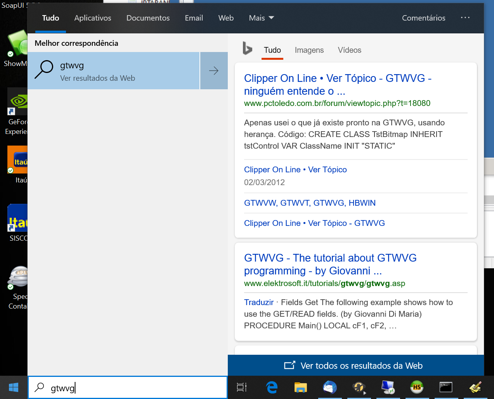Switch to HeidiSQL in the taskbar
The height and width of the screenshot is (399, 494).
417,387
